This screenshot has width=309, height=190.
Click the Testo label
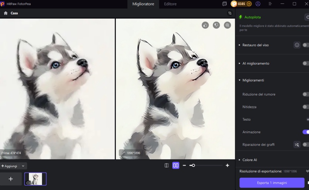[246, 119]
